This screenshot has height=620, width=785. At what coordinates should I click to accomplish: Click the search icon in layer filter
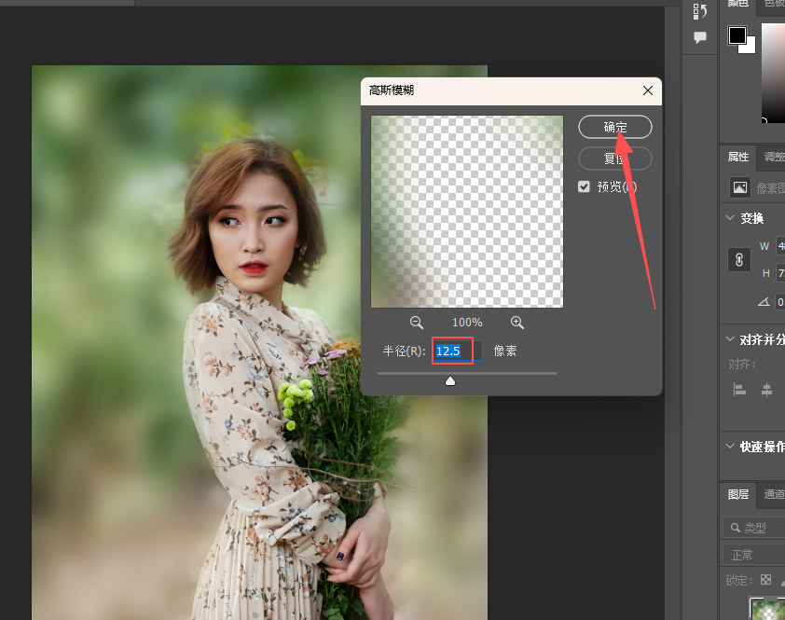coord(735,528)
